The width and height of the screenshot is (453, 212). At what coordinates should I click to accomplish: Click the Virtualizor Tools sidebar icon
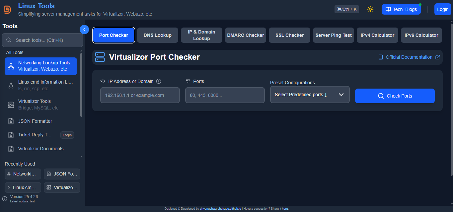pyautogui.click(x=11, y=105)
